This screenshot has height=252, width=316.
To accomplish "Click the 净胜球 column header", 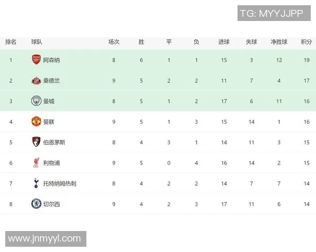I will [x=279, y=42].
